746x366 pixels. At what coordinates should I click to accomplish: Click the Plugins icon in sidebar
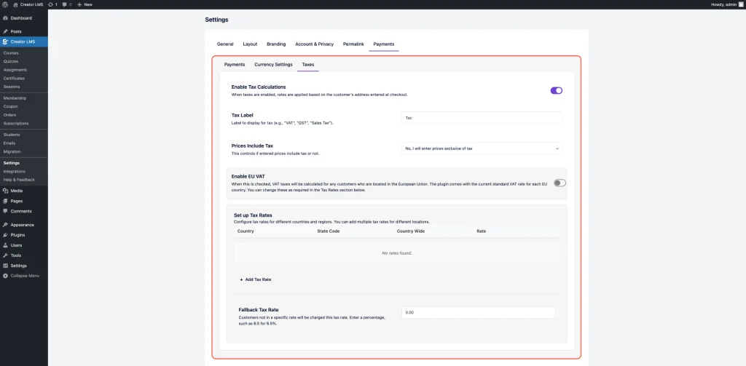point(6,235)
